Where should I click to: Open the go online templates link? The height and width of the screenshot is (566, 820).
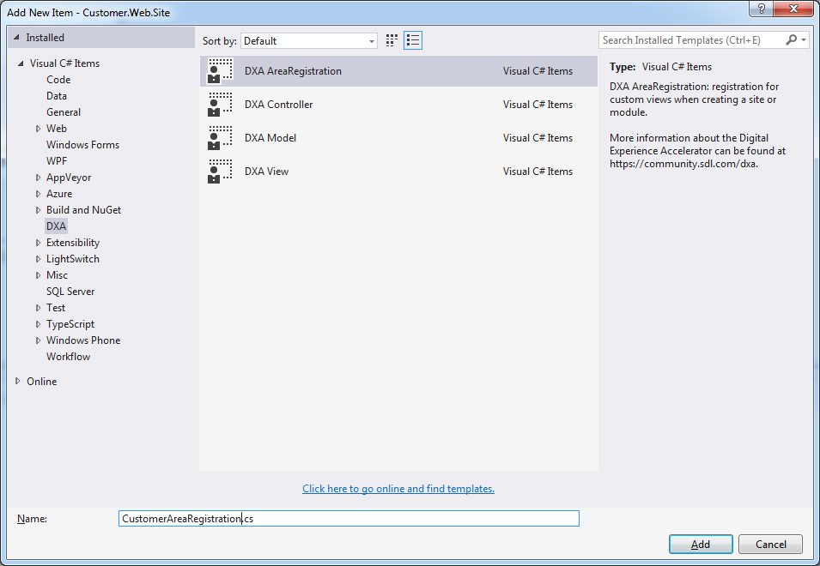click(x=398, y=489)
